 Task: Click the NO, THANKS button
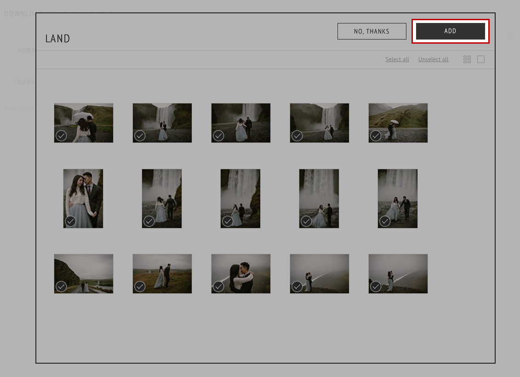[x=372, y=31]
